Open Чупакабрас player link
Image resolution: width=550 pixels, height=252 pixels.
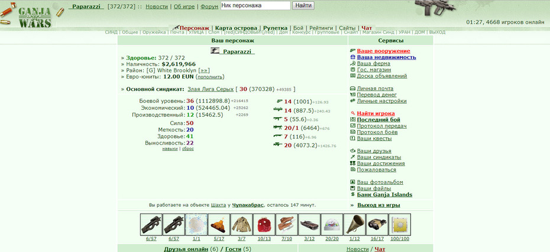(x=248, y=205)
